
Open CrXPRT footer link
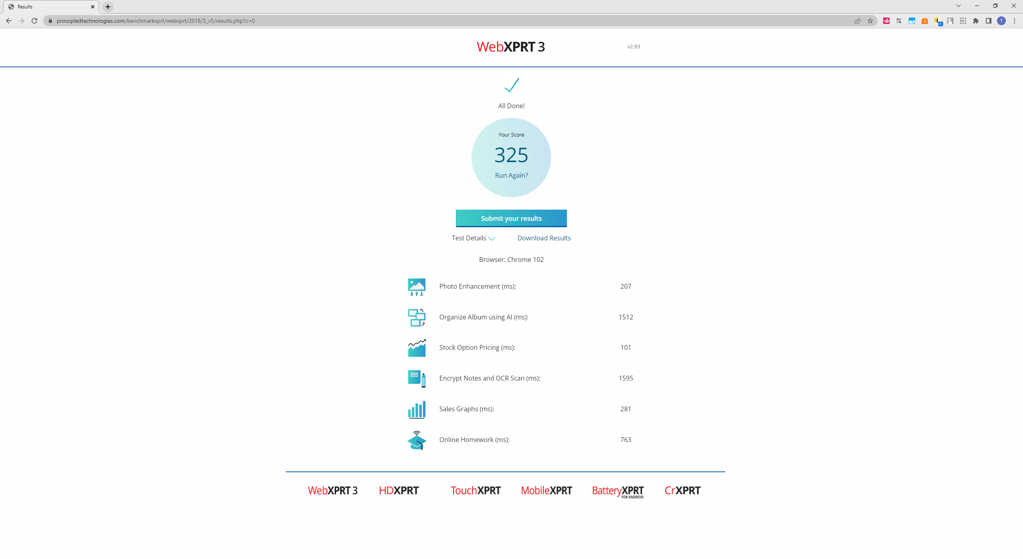coord(683,490)
